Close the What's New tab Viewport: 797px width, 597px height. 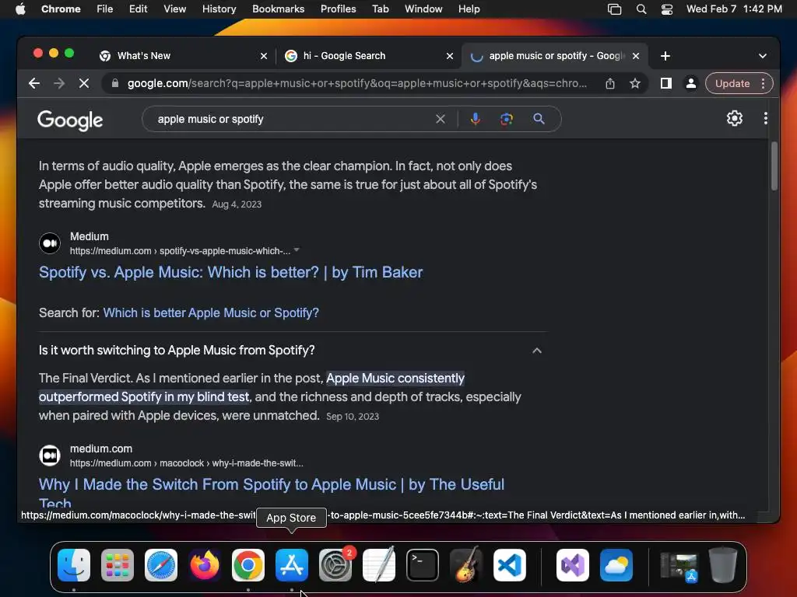tap(264, 56)
